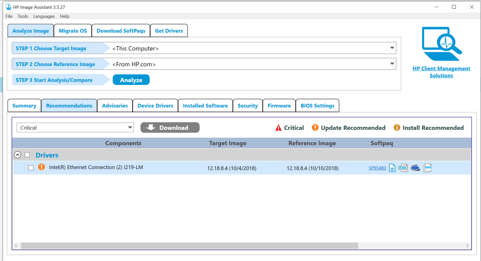Click the Update Recommended orange legend icon
This screenshot has height=261, width=481.
pos(315,128)
